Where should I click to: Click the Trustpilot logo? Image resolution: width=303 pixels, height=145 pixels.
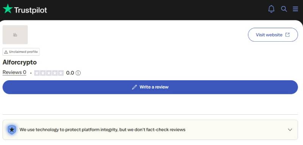coord(25,9)
